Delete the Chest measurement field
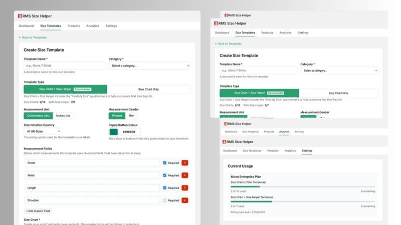401x225 pixels. click(x=184, y=163)
